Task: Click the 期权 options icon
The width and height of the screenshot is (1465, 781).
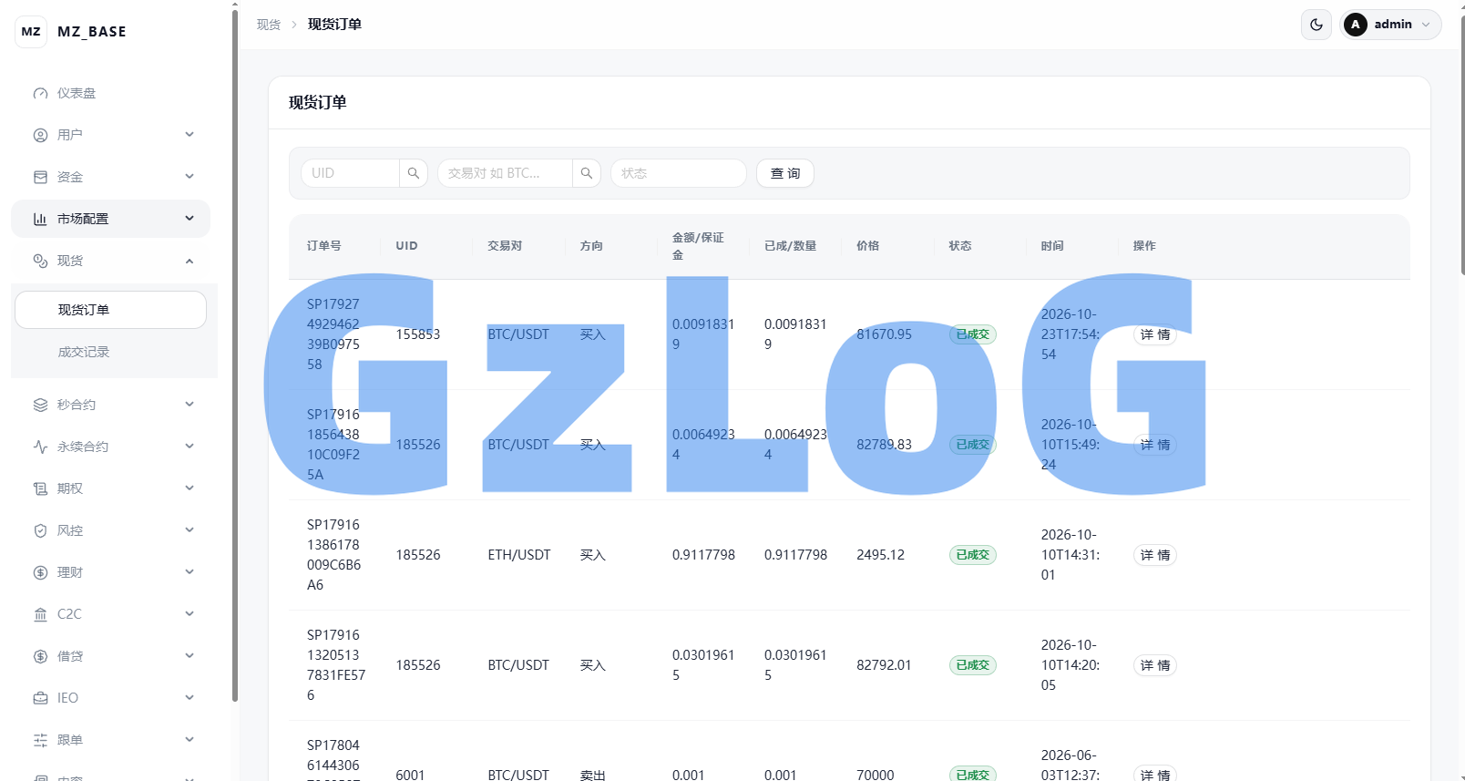Action: 40,488
